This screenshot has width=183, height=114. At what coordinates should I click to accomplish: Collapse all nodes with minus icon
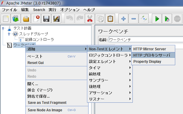pos(134,19)
